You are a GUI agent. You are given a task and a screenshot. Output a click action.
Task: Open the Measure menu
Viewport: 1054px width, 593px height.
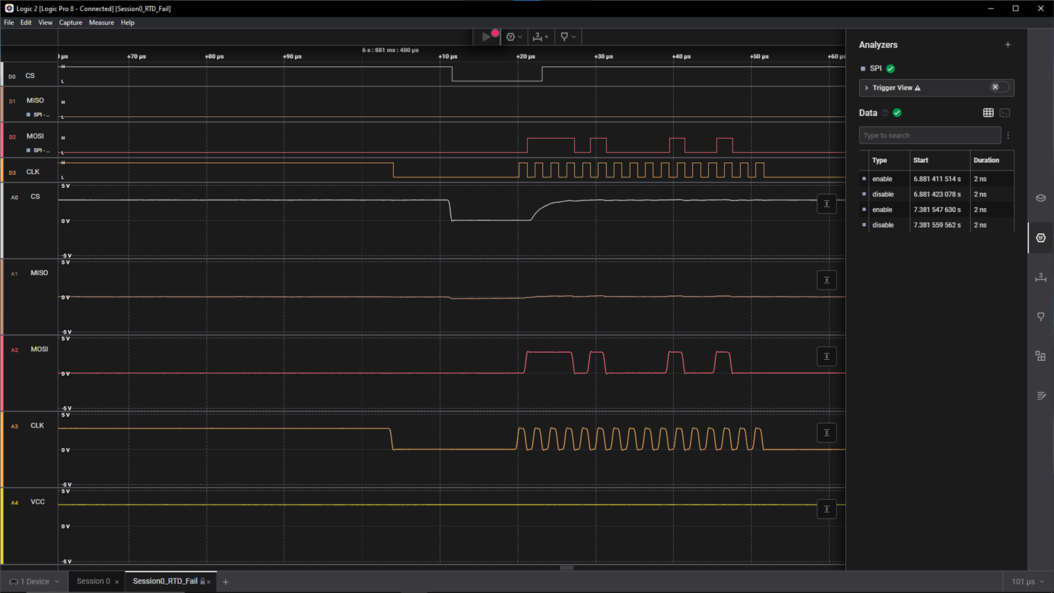(102, 22)
